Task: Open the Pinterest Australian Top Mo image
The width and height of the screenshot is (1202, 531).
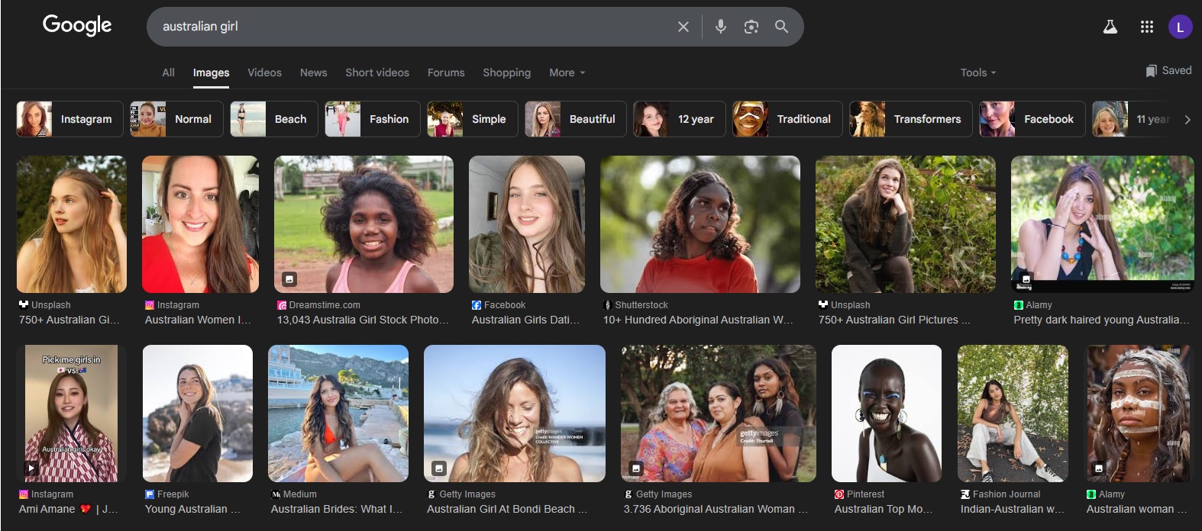Action: pos(887,414)
